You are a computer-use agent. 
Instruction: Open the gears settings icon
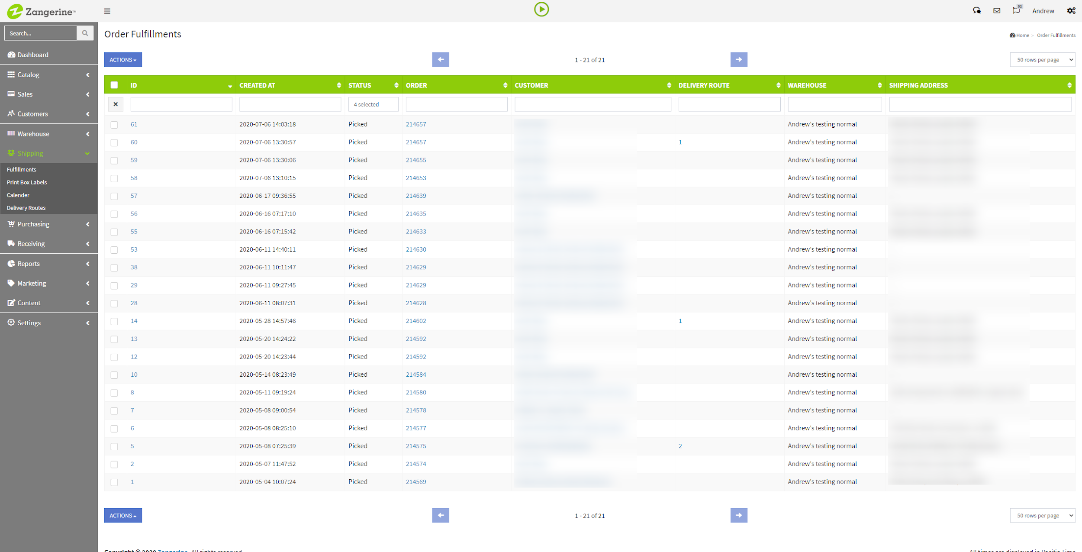[x=1071, y=11]
